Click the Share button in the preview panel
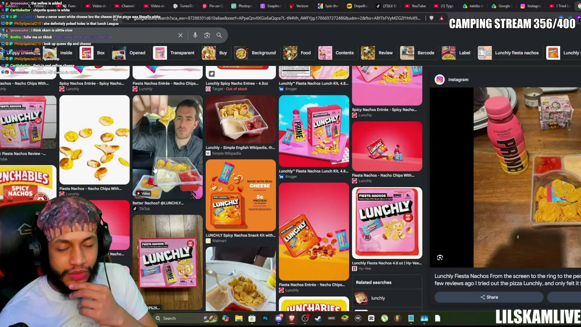 [x=489, y=297]
